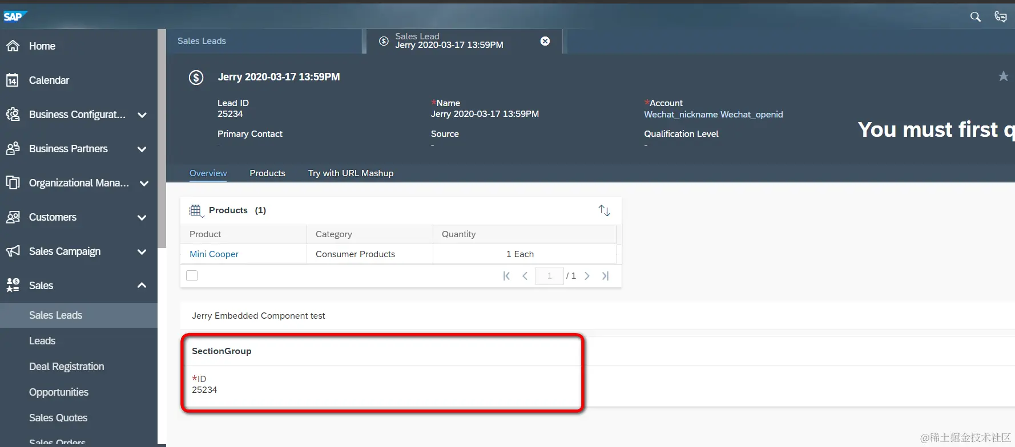Click the sidebar vertical scrollbar
The image size is (1015, 447).
click(162, 139)
